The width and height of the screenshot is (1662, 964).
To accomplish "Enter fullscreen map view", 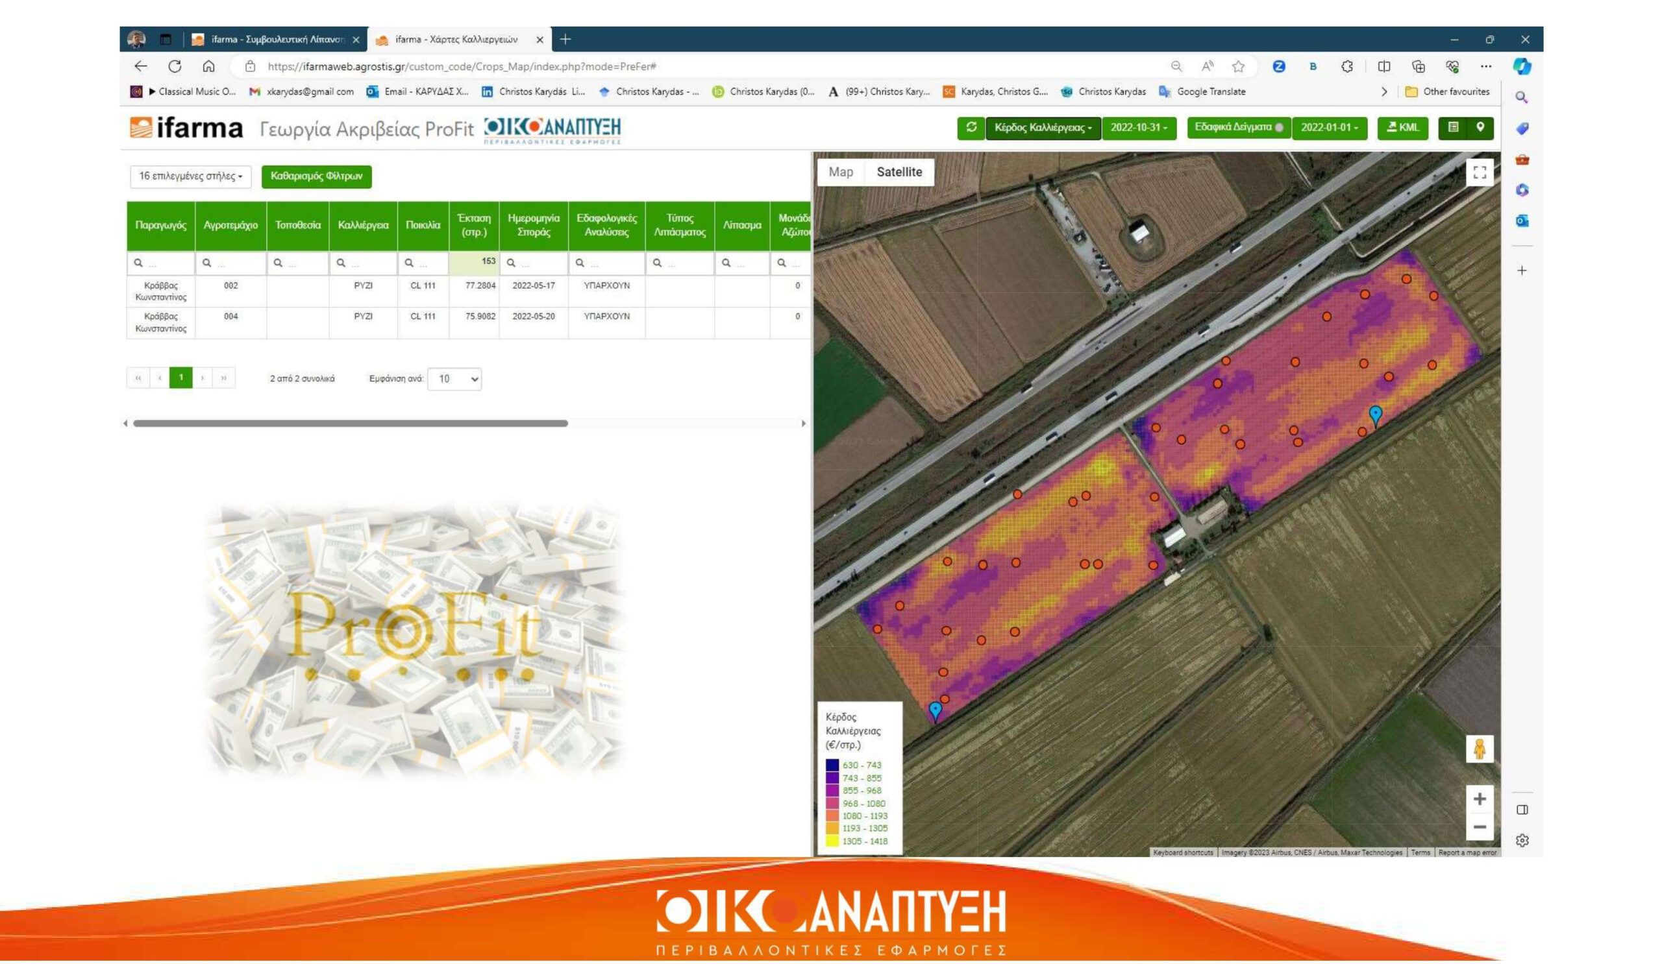I will 1480,173.
